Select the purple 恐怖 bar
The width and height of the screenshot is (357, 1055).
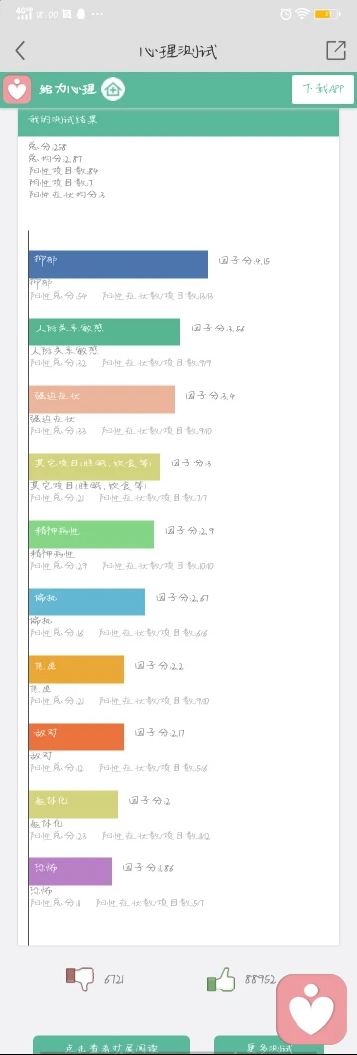70,871
